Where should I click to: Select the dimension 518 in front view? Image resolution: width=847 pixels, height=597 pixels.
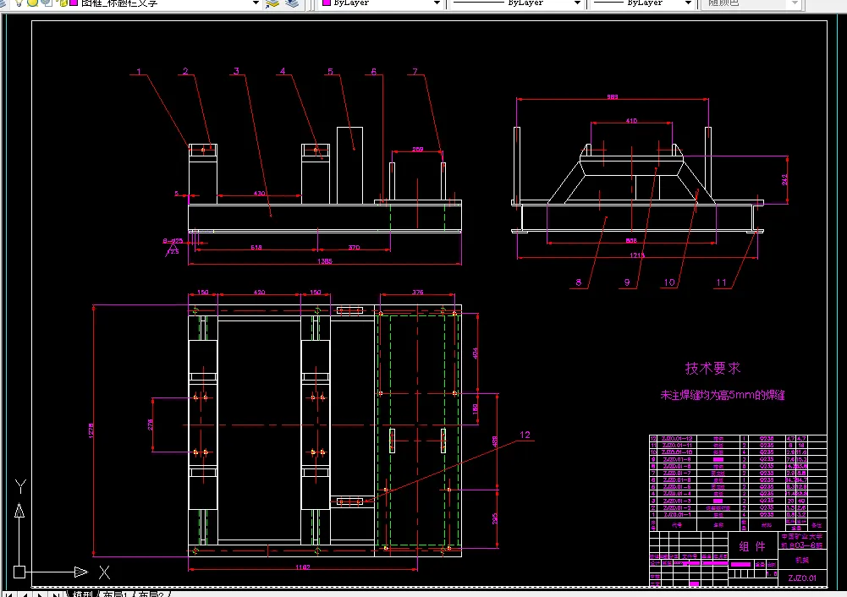(256, 247)
